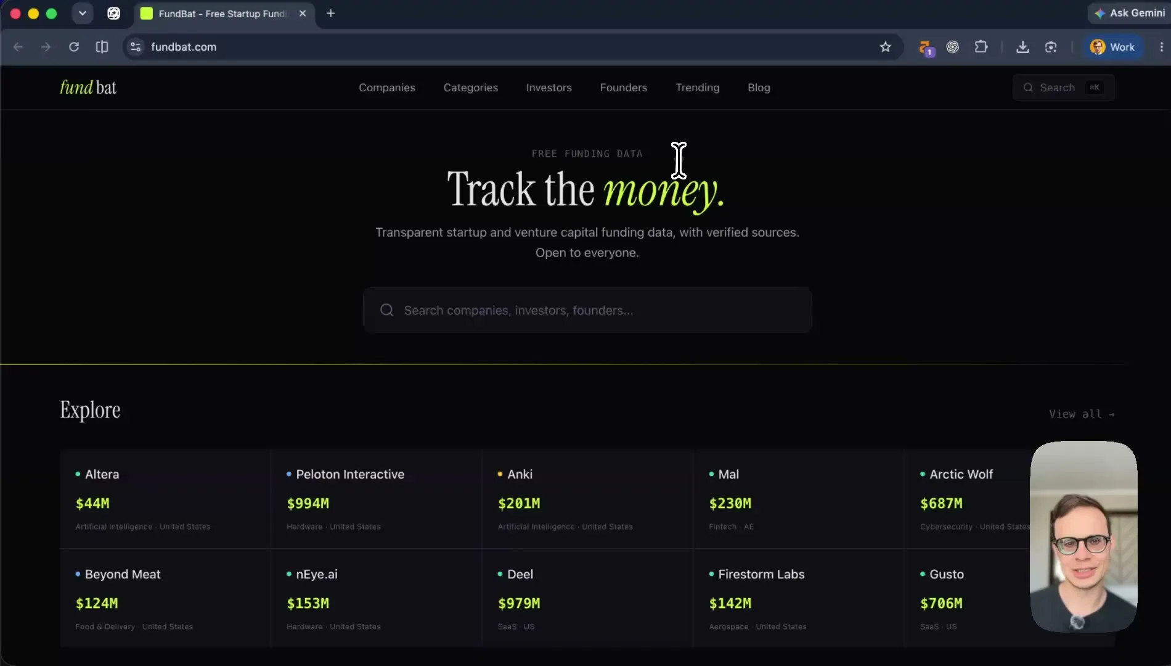
Task: Open the ChatGPT extension icon
Action: [953, 47]
